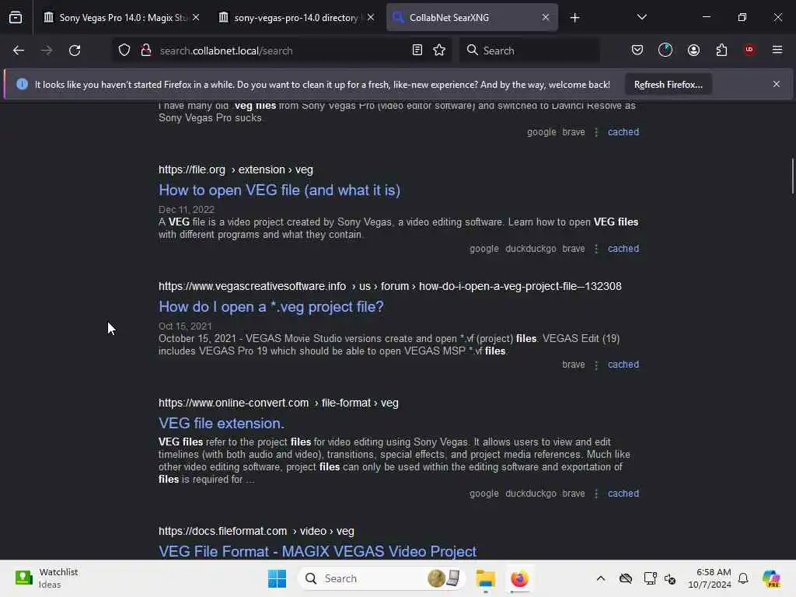Open How to open VEG file result

point(279,190)
